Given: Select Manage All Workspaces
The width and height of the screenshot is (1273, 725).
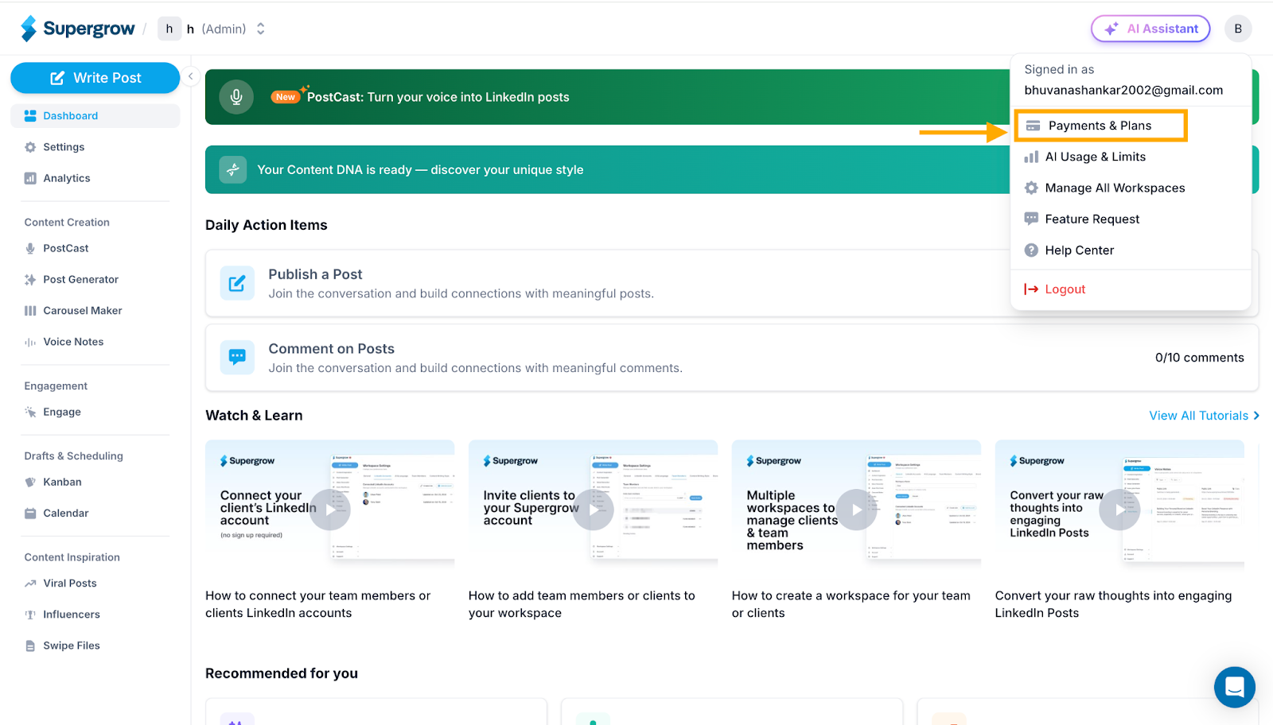Looking at the screenshot, I should point(1131,188).
